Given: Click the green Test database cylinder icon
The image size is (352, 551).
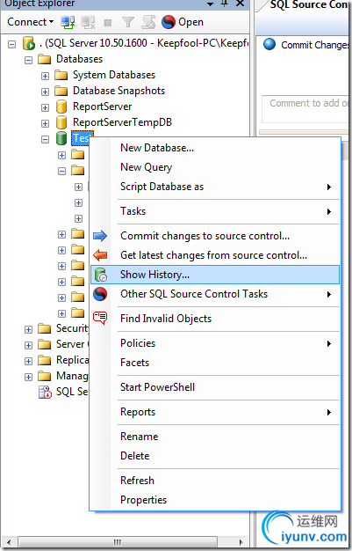Looking at the screenshot, I should 61,138.
